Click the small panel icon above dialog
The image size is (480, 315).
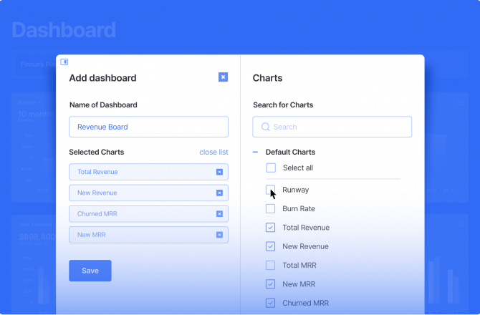pos(64,62)
